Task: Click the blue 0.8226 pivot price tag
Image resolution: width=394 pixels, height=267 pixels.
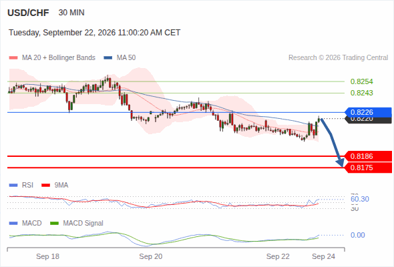Action: [x=368, y=112]
